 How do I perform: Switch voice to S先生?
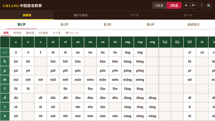[x=159, y=5]
